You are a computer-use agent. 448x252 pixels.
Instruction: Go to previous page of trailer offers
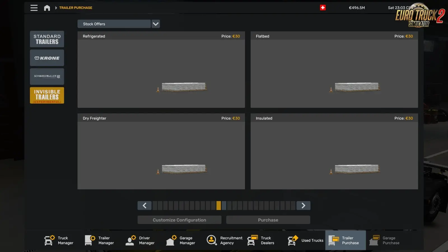pyautogui.click(x=144, y=206)
